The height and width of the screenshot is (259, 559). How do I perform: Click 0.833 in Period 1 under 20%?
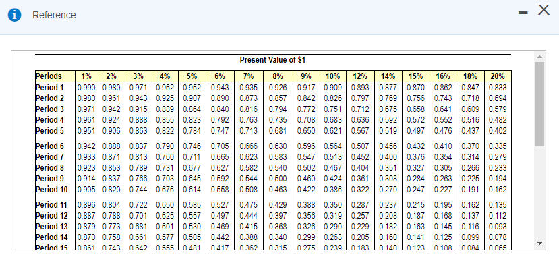pos(498,87)
